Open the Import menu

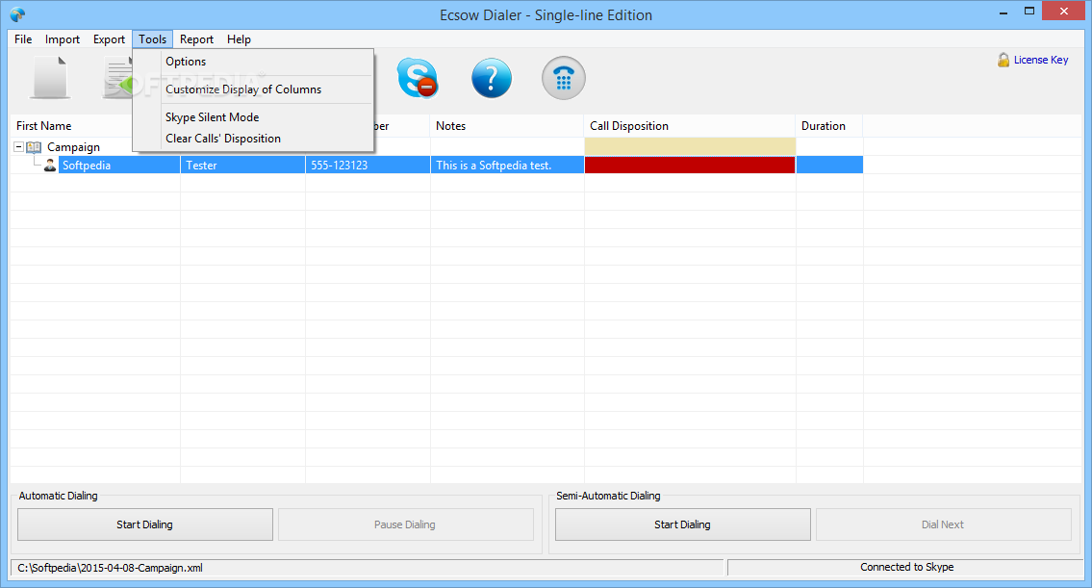pos(62,39)
